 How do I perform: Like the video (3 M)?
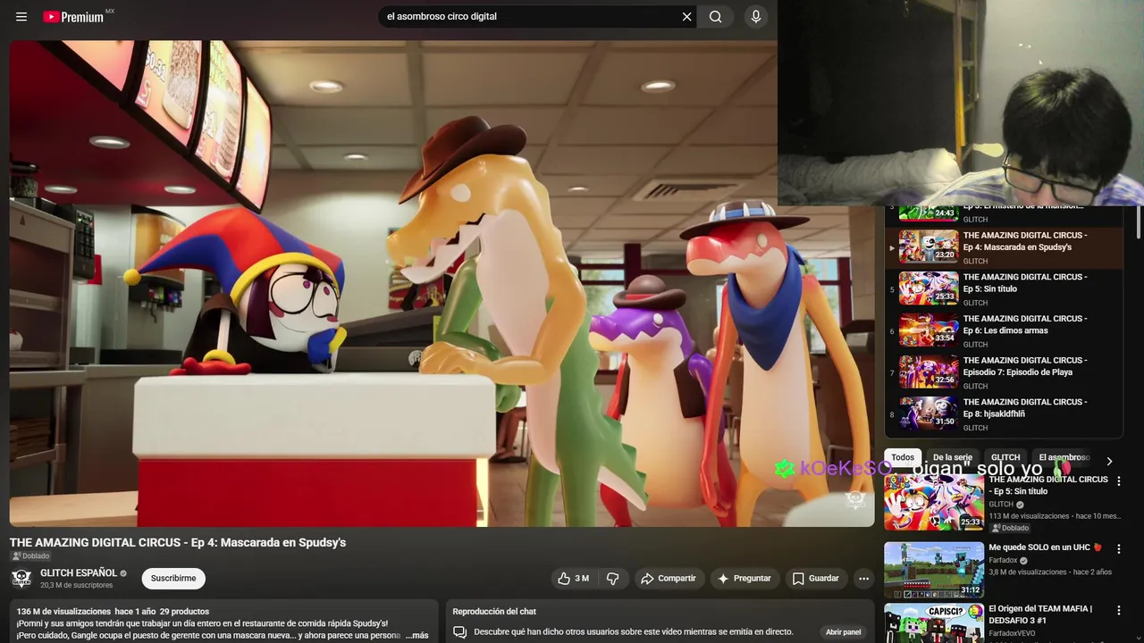tap(573, 579)
